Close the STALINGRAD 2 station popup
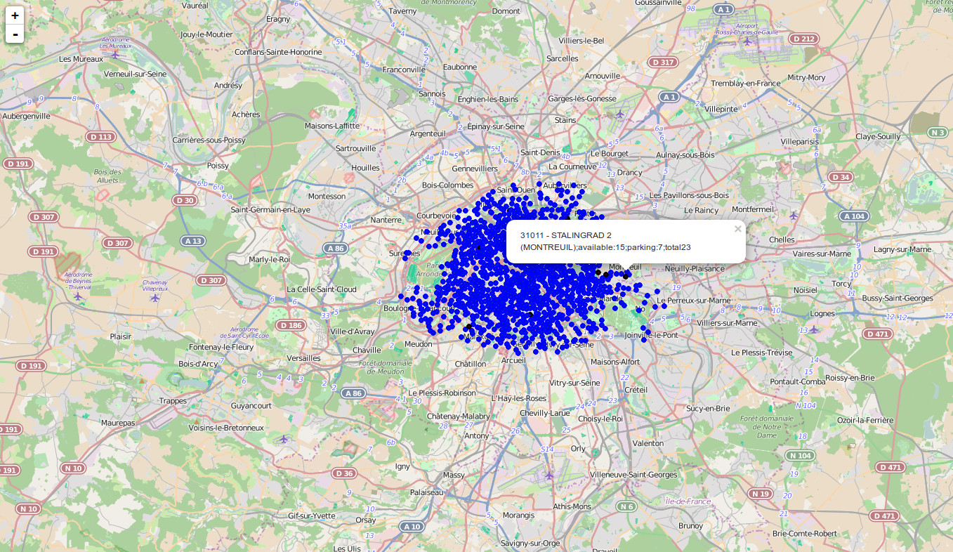The image size is (953, 552). tap(737, 228)
